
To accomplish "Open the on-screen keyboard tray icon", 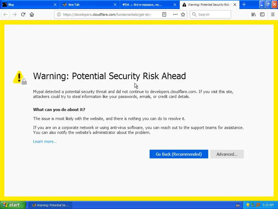I will 238,205.
